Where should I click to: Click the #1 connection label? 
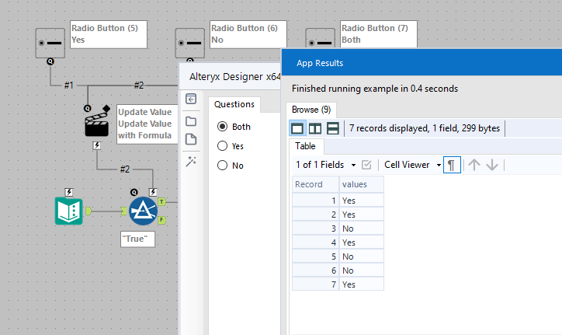click(x=69, y=85)
